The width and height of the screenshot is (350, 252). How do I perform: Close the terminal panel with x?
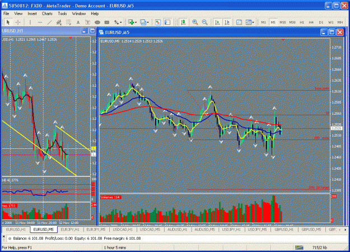[3, 236]
